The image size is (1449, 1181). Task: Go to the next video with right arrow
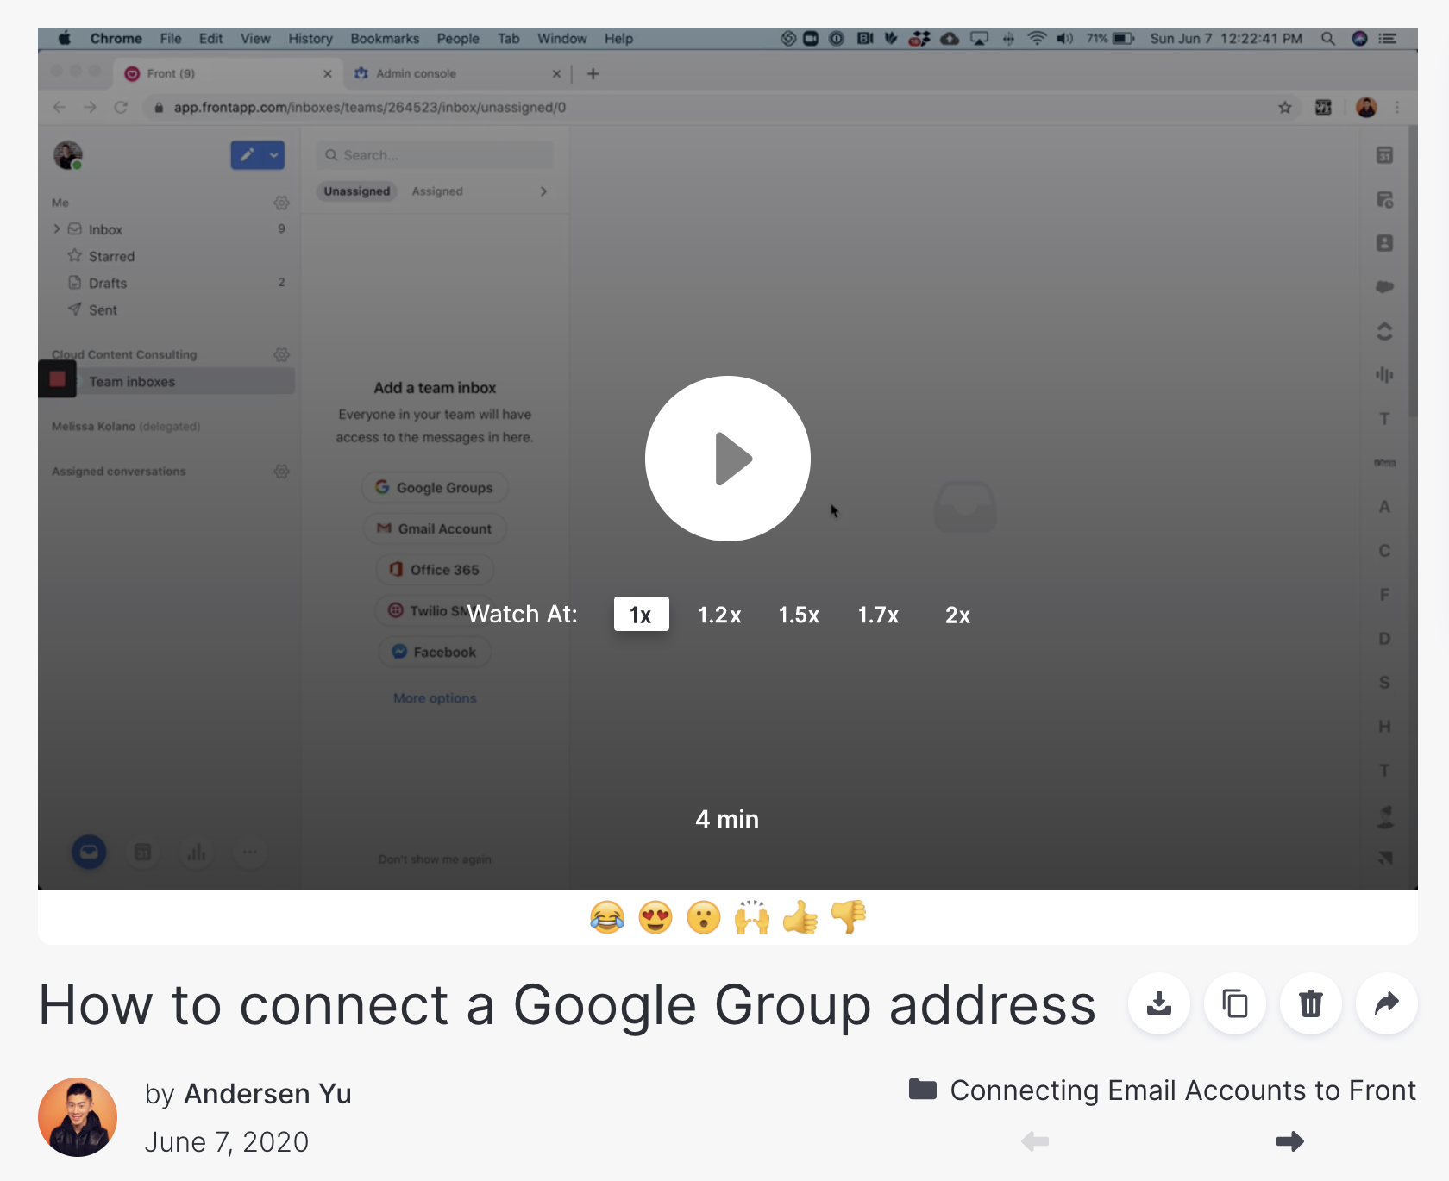coord(1289,1141)
